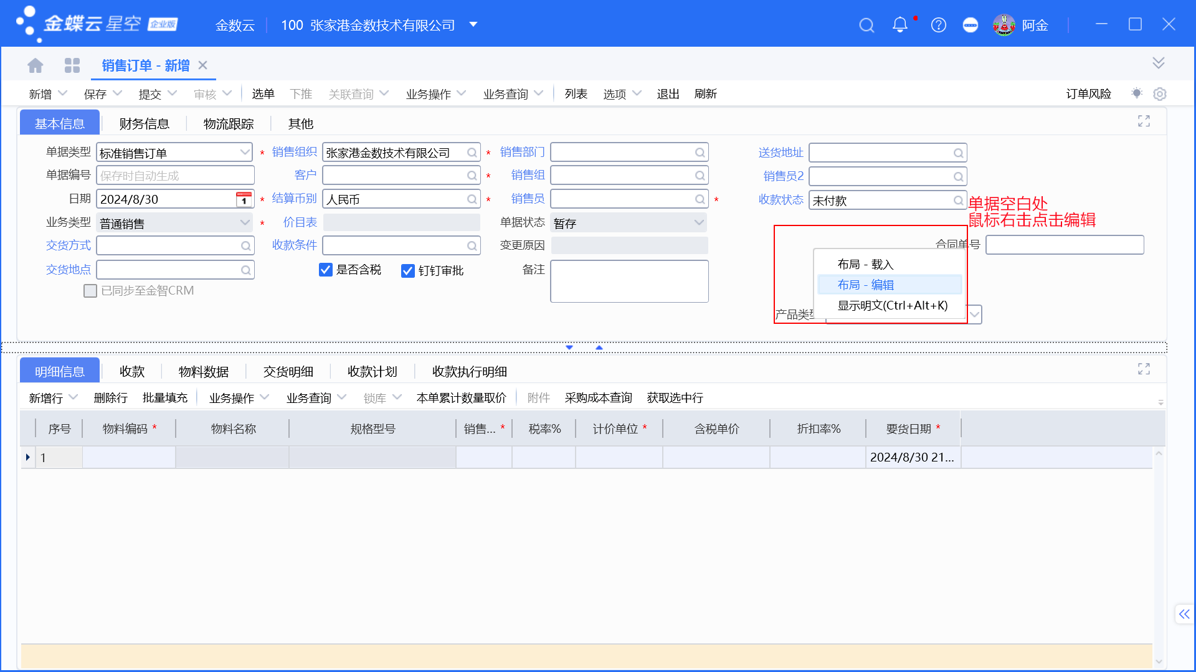Open the company selector dropdown arrow
Image resolution: width=1196 pixels, height=672 pixels.
(x=473, y=25)
